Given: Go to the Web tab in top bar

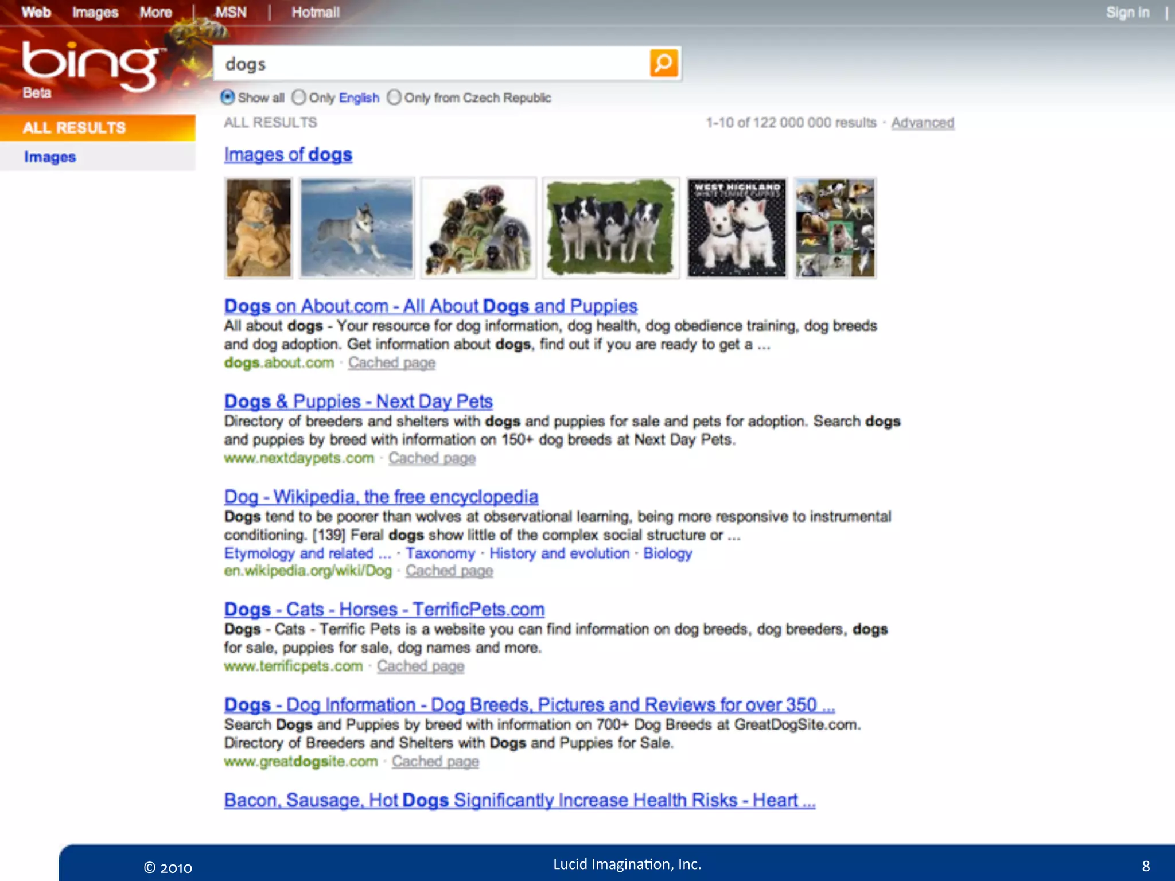Looking at the screenshot, I should (x=36, y=12).
